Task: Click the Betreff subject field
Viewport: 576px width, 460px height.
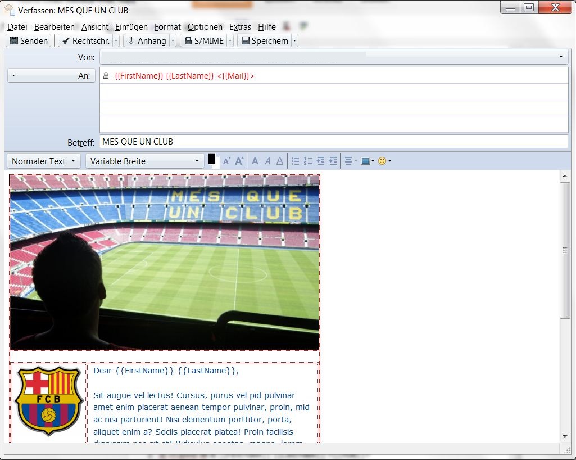Action: click(334, 142)
